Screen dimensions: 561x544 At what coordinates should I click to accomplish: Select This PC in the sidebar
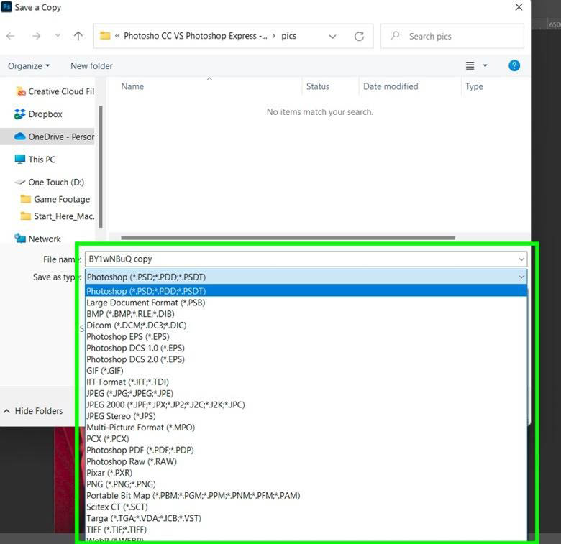[x=35, y=160]
